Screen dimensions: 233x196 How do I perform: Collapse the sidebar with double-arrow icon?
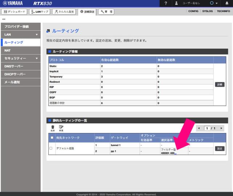[x=4, y=19]
